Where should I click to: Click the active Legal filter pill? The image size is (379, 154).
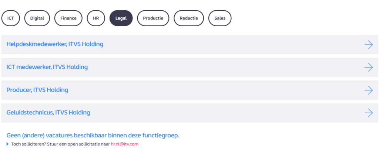click(x=121, y=18)
